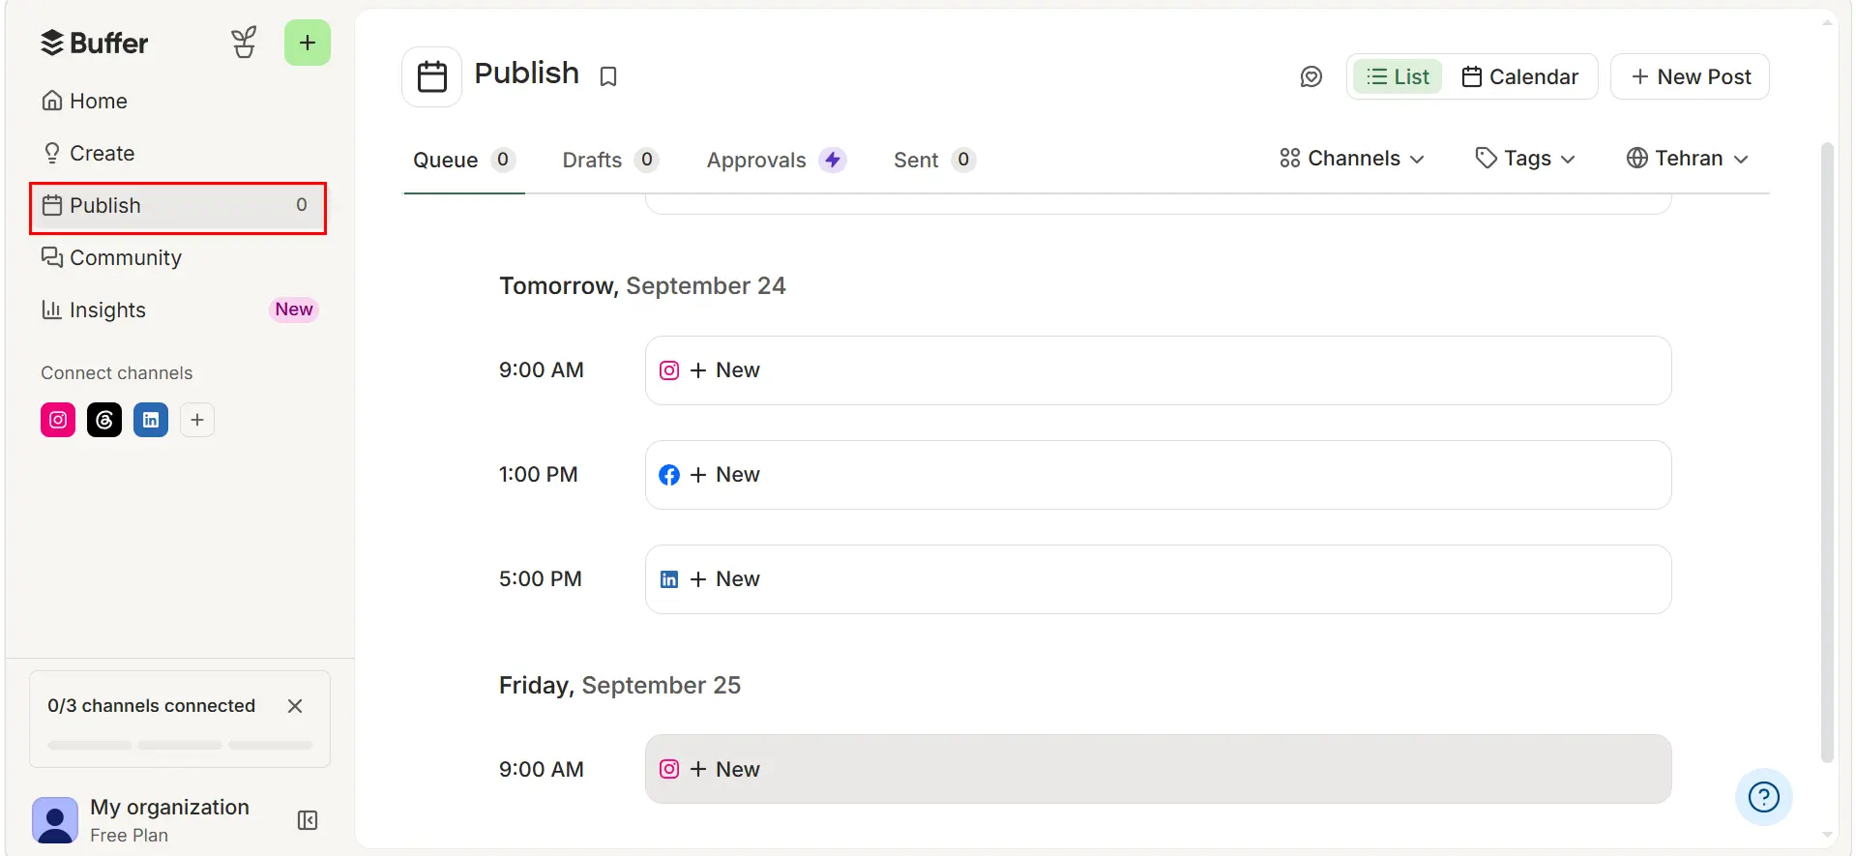Viewport: 1856px width, 856px height.
Task: Open the Approvals tab
Action: (x=777, y=161)
